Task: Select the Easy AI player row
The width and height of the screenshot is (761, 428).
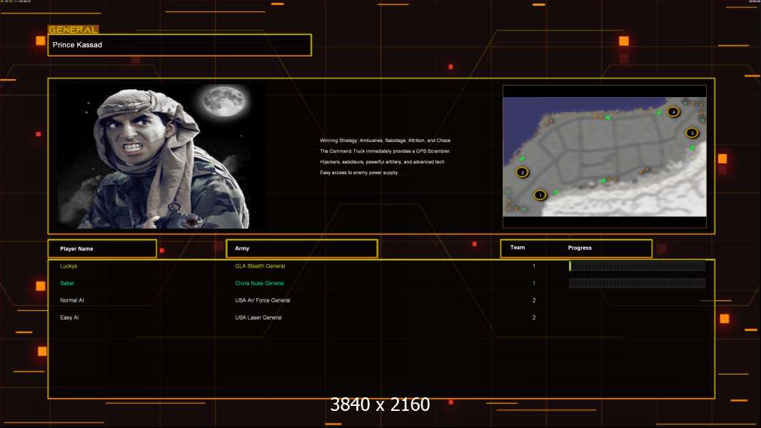Action: pyautogui.click(x=381, y=317)
